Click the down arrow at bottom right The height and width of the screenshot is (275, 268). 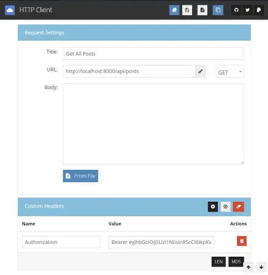(261, 267)
